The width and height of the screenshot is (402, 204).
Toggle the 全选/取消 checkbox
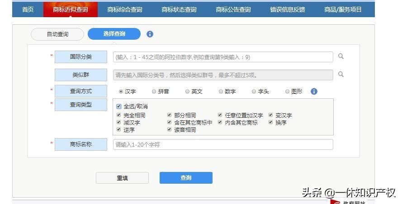[x=119, y=106]
